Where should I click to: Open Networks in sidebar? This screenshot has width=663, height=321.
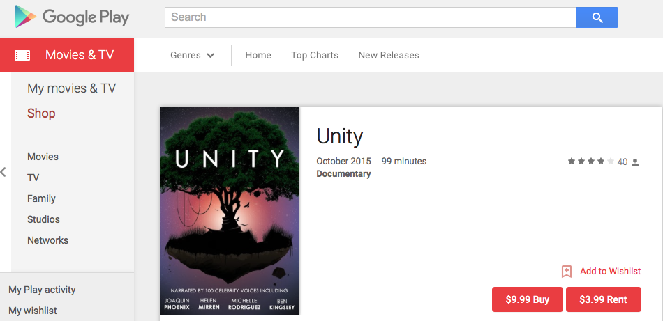(47, 240)
